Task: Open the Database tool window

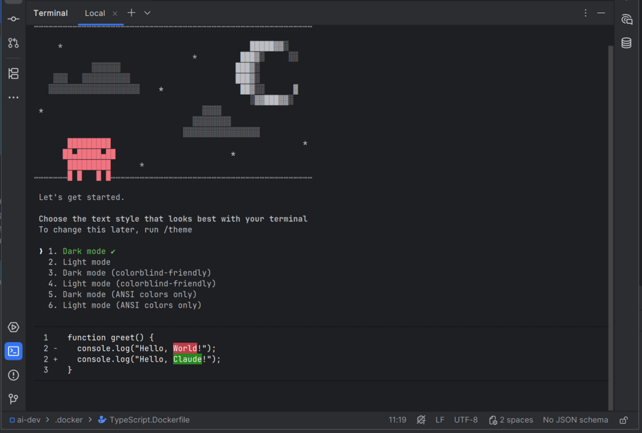Action: [626, 43]
